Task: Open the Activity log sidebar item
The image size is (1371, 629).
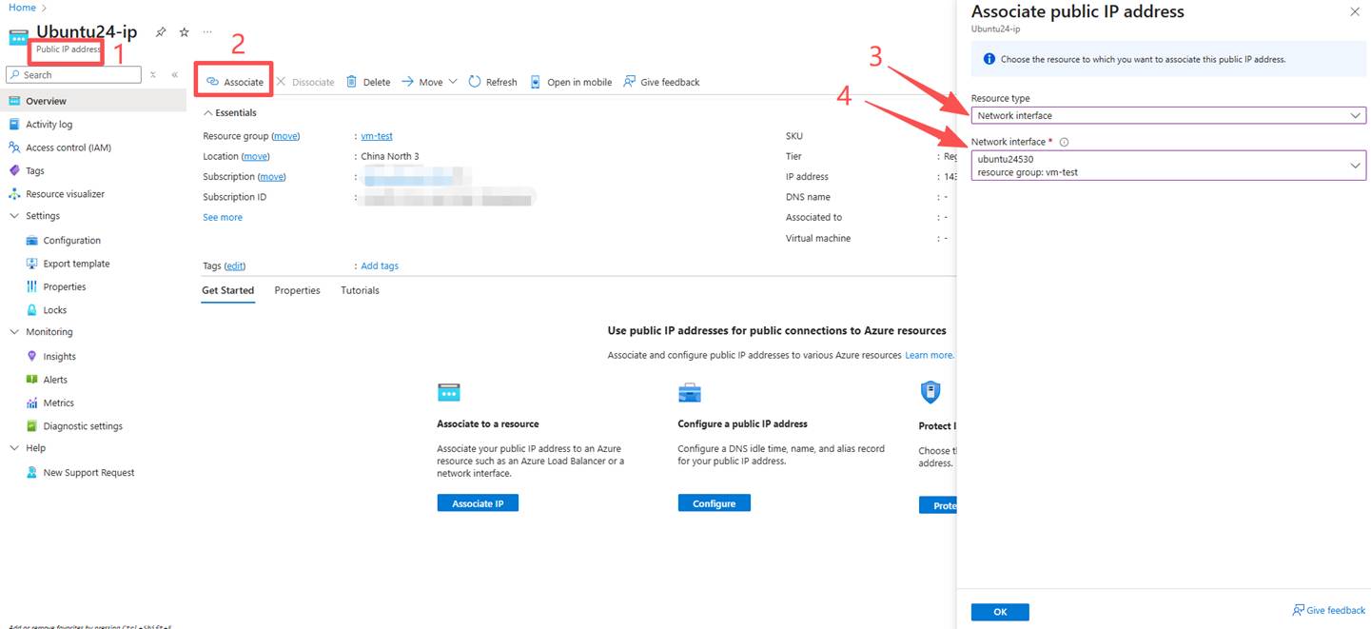Action: (x=49, y=125)
